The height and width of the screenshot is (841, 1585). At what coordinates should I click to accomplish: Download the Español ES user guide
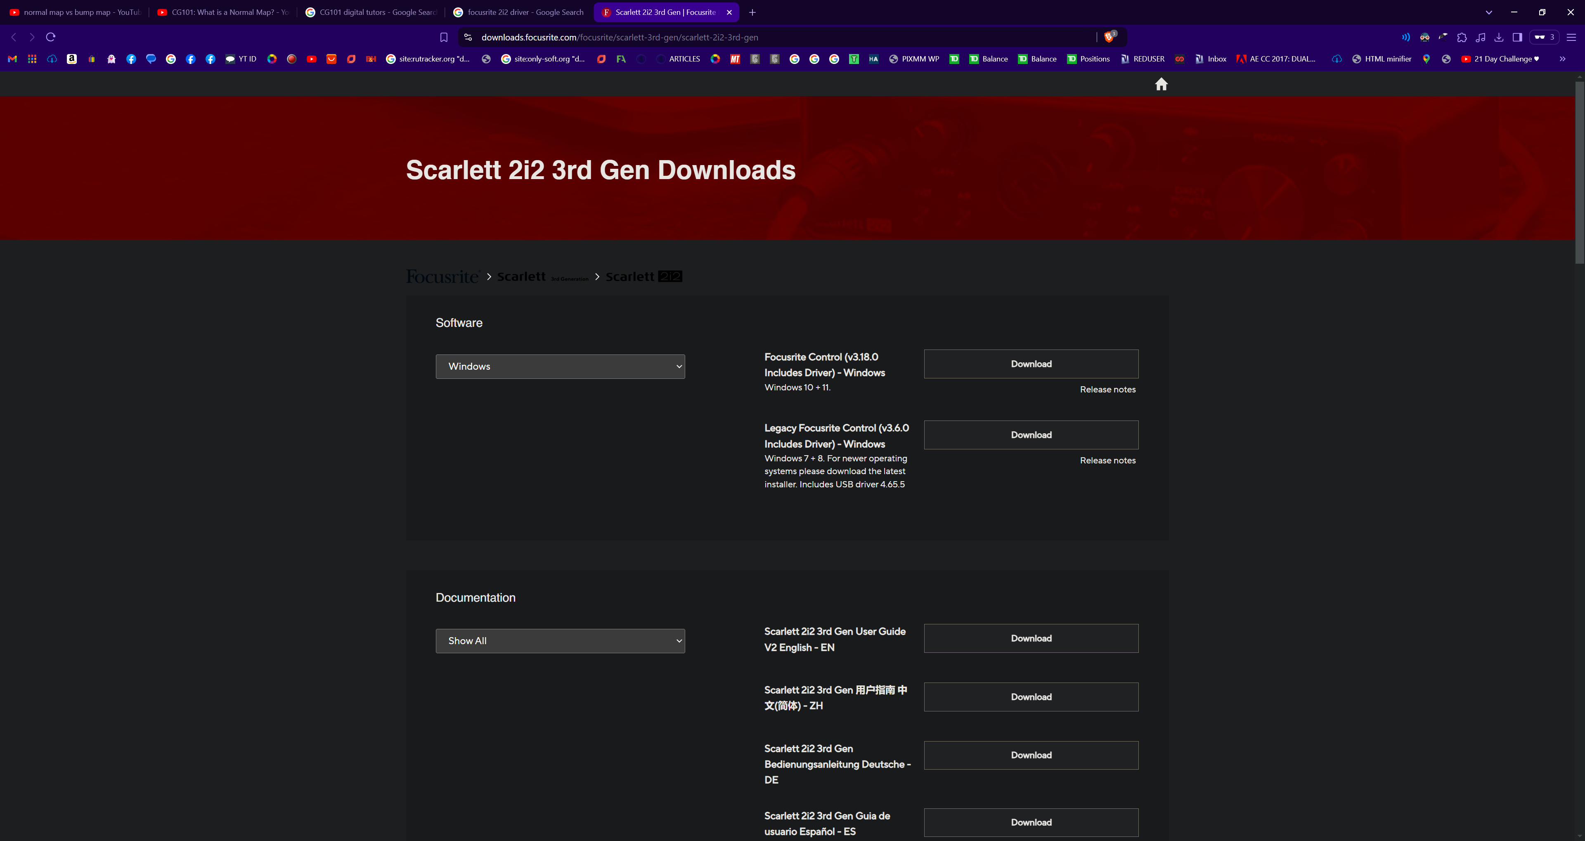click(1031, 822)
